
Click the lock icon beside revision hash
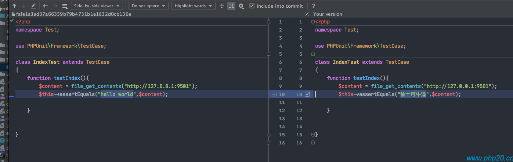(x=13, y=14)
